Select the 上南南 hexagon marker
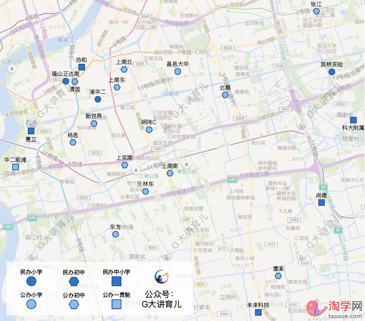The width and height of the screenshot is (365, 321). tap(170, 173)
